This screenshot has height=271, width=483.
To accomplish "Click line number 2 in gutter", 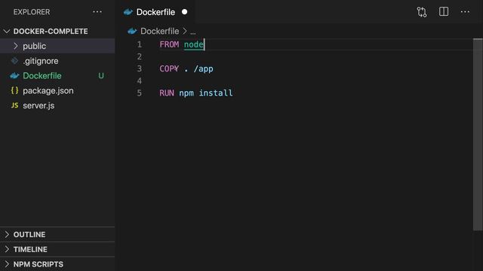I will 139,56.
